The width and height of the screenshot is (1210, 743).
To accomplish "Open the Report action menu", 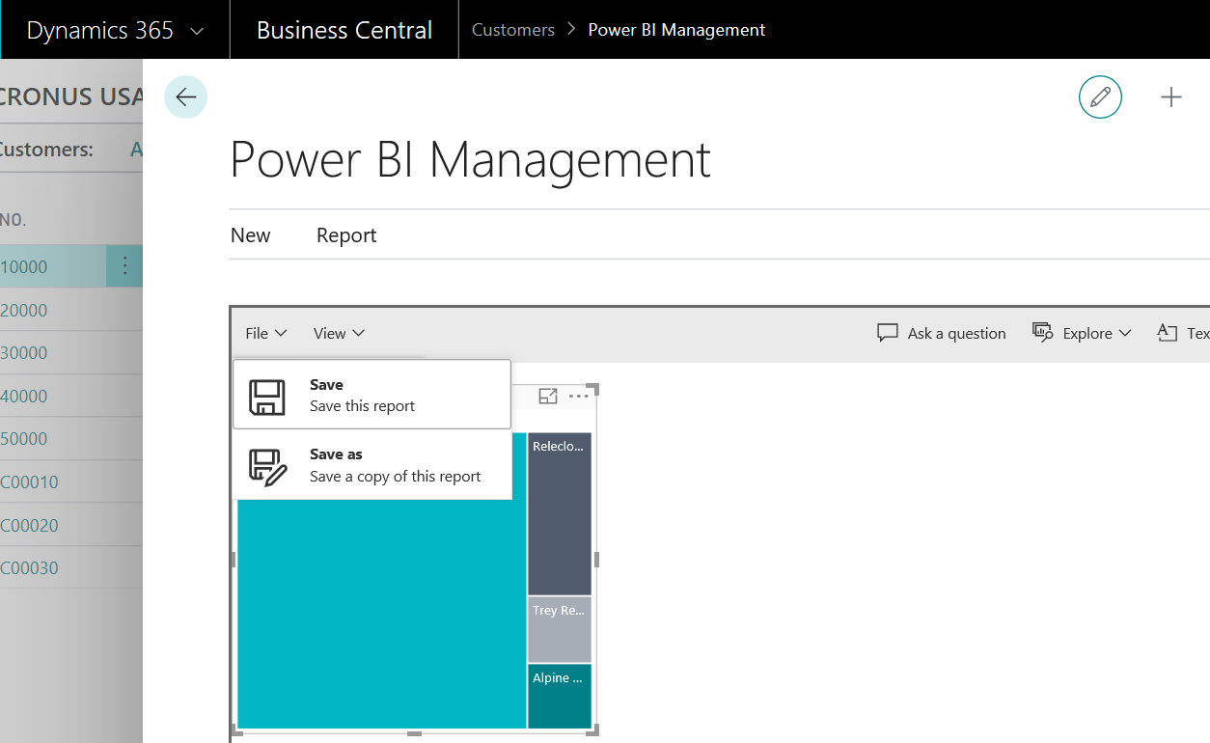I will 346,235.
